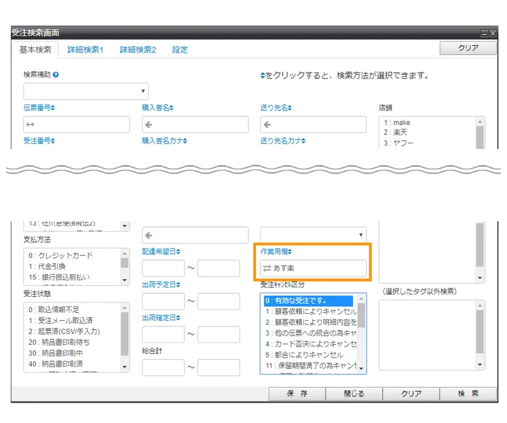The width and height of the screenshot is (507, 423).
Task: Switch to the 詳細検索2 tab
Action: 138,50
